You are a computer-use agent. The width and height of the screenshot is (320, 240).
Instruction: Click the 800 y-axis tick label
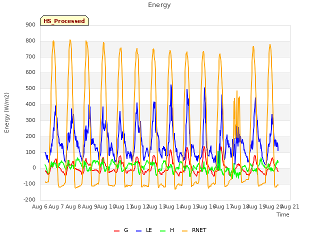click(30, 40)
